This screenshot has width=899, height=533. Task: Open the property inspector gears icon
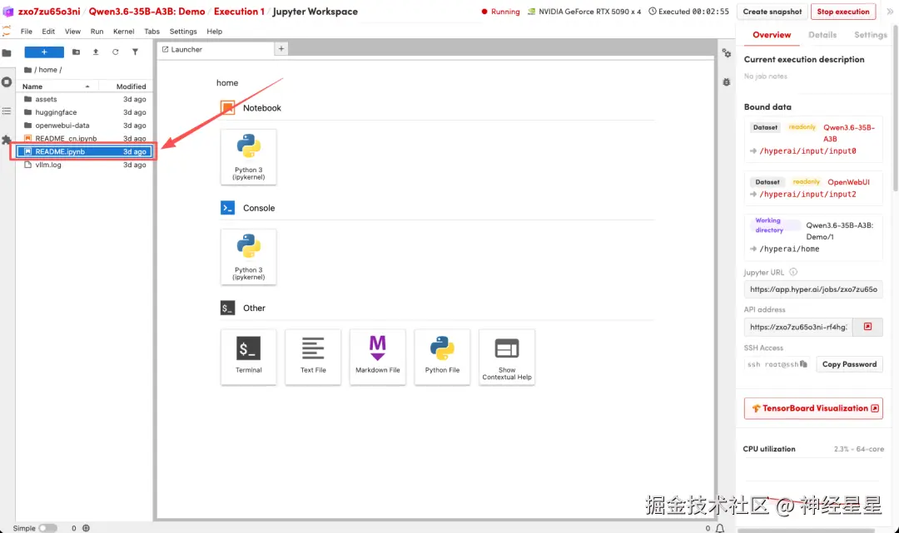pos(727,52)
